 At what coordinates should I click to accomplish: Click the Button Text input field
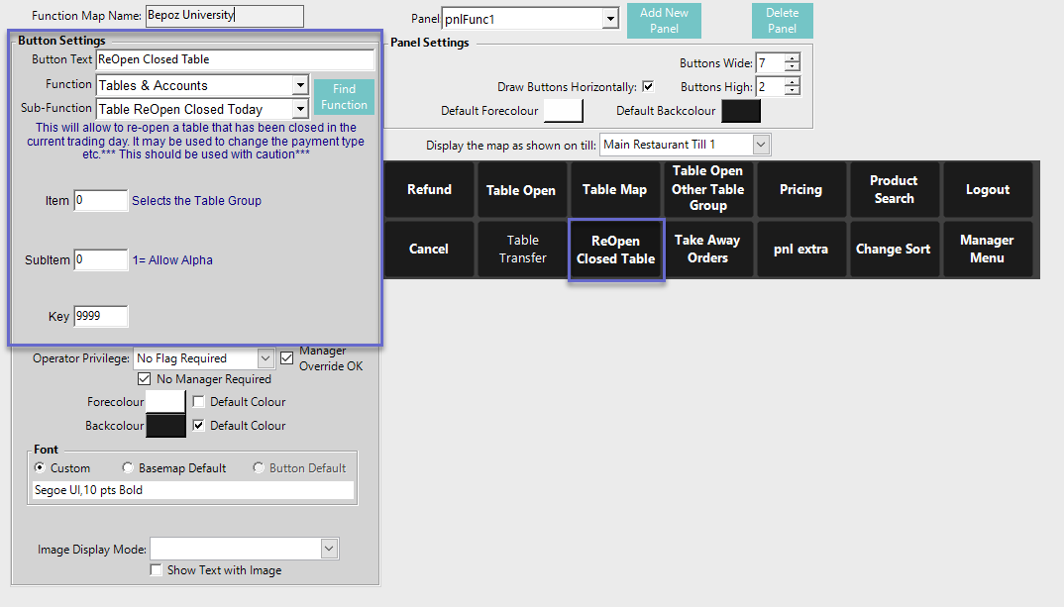click(235, 59)
